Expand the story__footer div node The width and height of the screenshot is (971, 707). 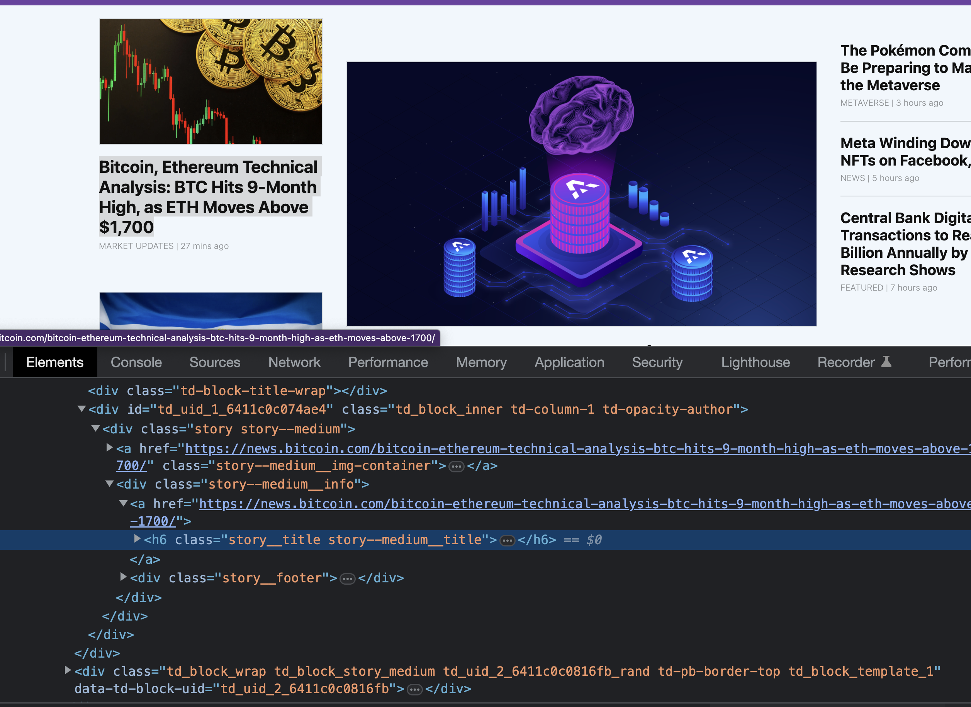[123, 577]
